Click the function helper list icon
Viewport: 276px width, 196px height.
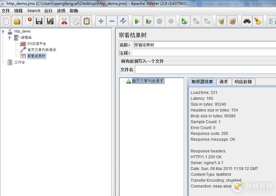pyautogui.click(x=272, y=21)
